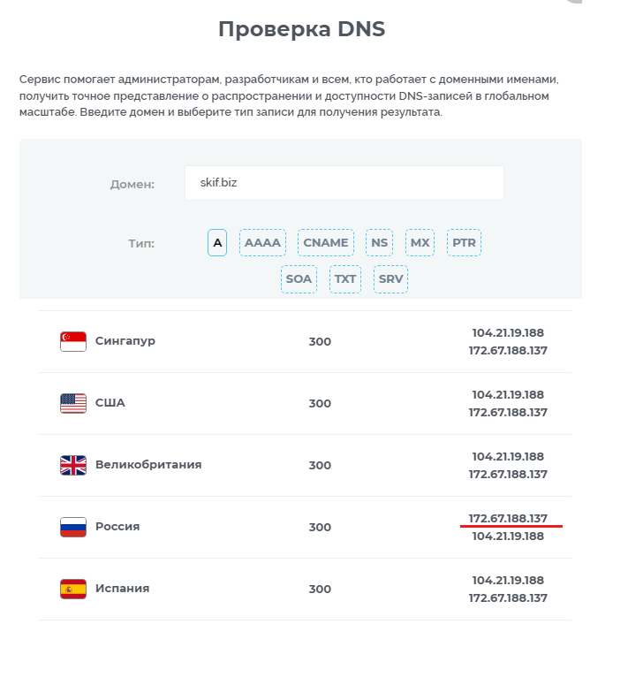Pick the PTR record type

pyautogui.click(x=464, y=242)
